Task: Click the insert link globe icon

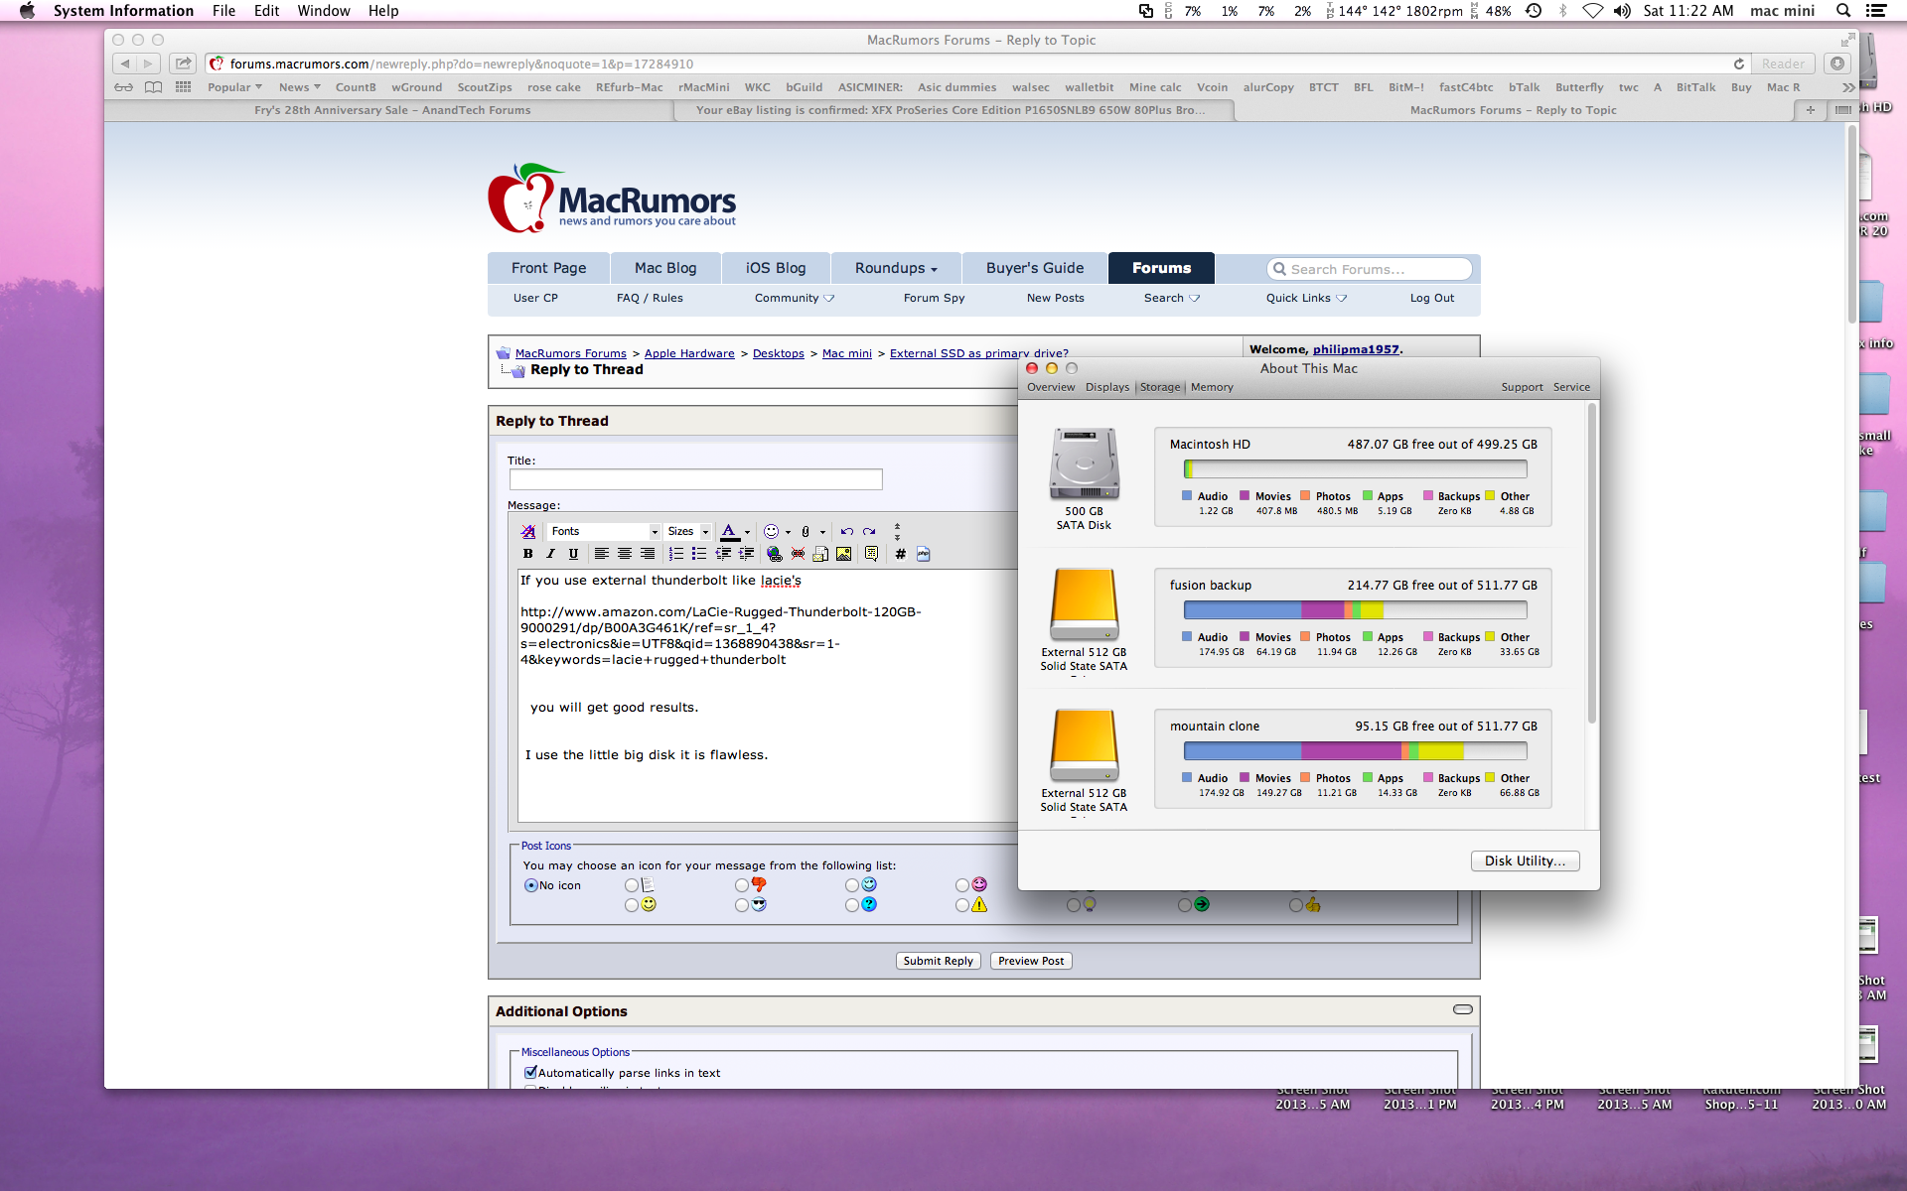Action: [775, 554]
